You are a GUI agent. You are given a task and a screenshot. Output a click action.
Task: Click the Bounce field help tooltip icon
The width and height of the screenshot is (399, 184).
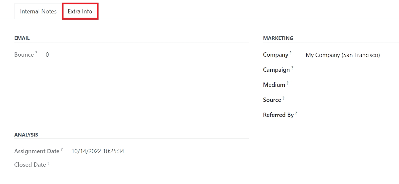pyautogui.click(x=36, y=53)
